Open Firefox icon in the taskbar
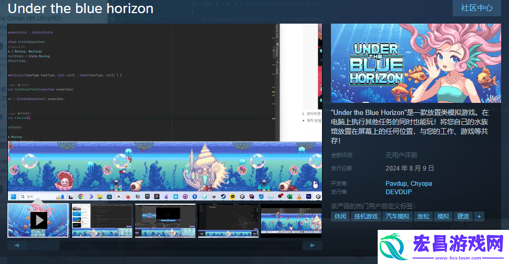This screenshot has width=509, height=264. click(x=128, y=196)
